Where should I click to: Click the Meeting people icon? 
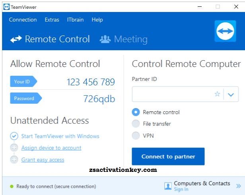click(105, 39)
